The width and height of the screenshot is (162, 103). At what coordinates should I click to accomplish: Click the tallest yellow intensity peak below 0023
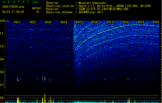[x=45, y=98]
